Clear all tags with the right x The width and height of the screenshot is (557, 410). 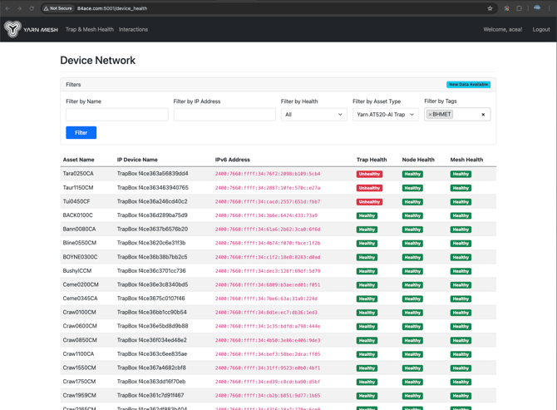(x=483, y=115)
